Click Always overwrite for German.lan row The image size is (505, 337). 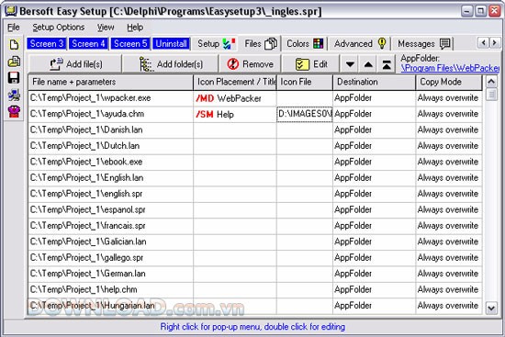tap(448, 274)
